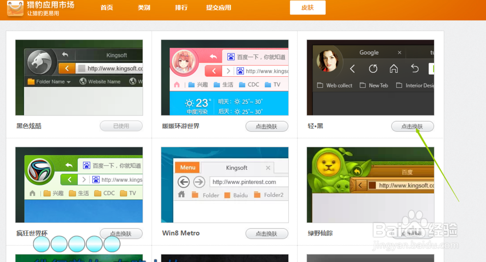Open the 轻•黑 skin preview thumbnail
This screenshot has width=486, height=262.
370,78
